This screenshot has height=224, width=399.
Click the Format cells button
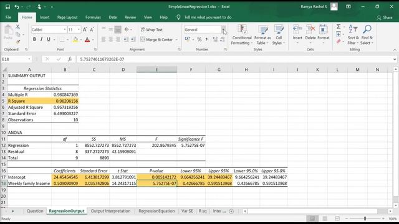[323, 35]
